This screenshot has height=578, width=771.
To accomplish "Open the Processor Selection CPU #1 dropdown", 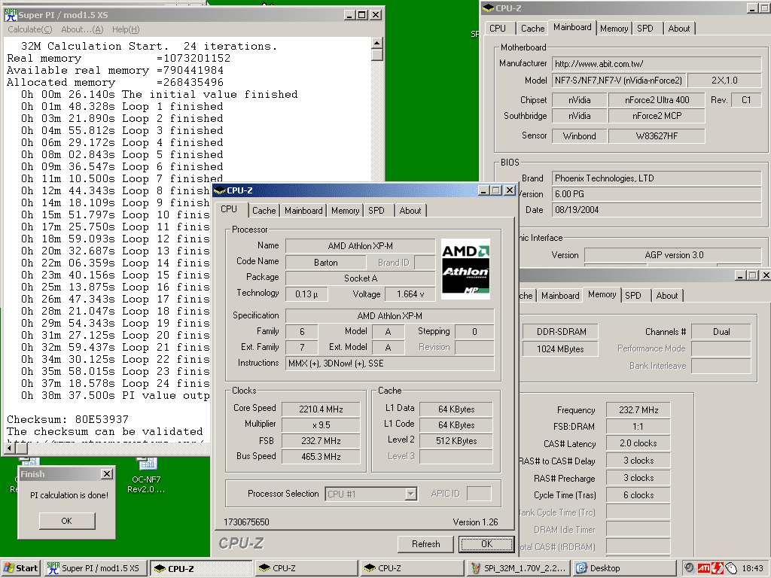I will click(371, 494).
